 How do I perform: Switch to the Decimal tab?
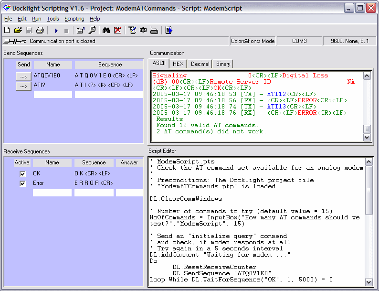(x=200, y=64)
